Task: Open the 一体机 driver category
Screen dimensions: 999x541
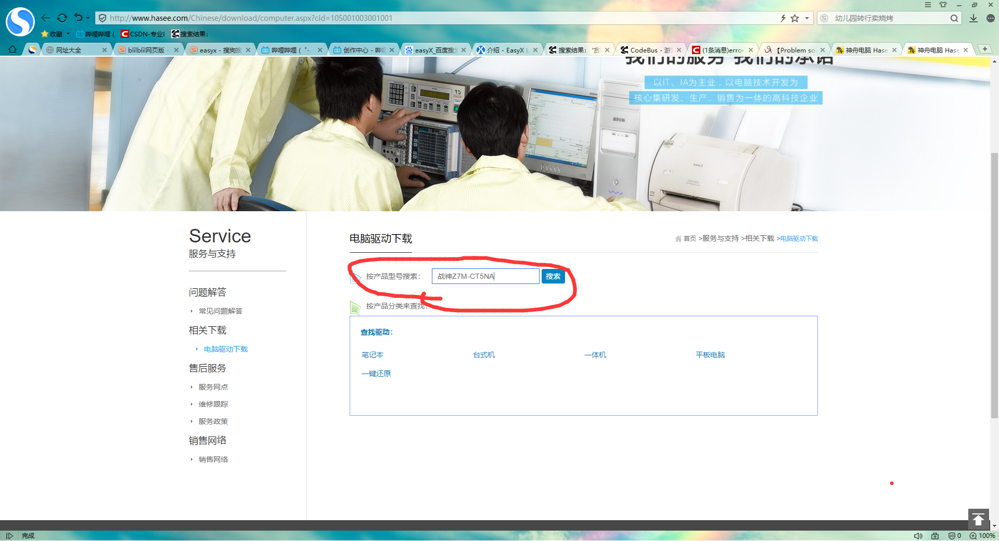Action: (595, 355)
